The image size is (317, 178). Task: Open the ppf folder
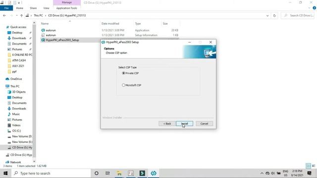pos(14,71)
